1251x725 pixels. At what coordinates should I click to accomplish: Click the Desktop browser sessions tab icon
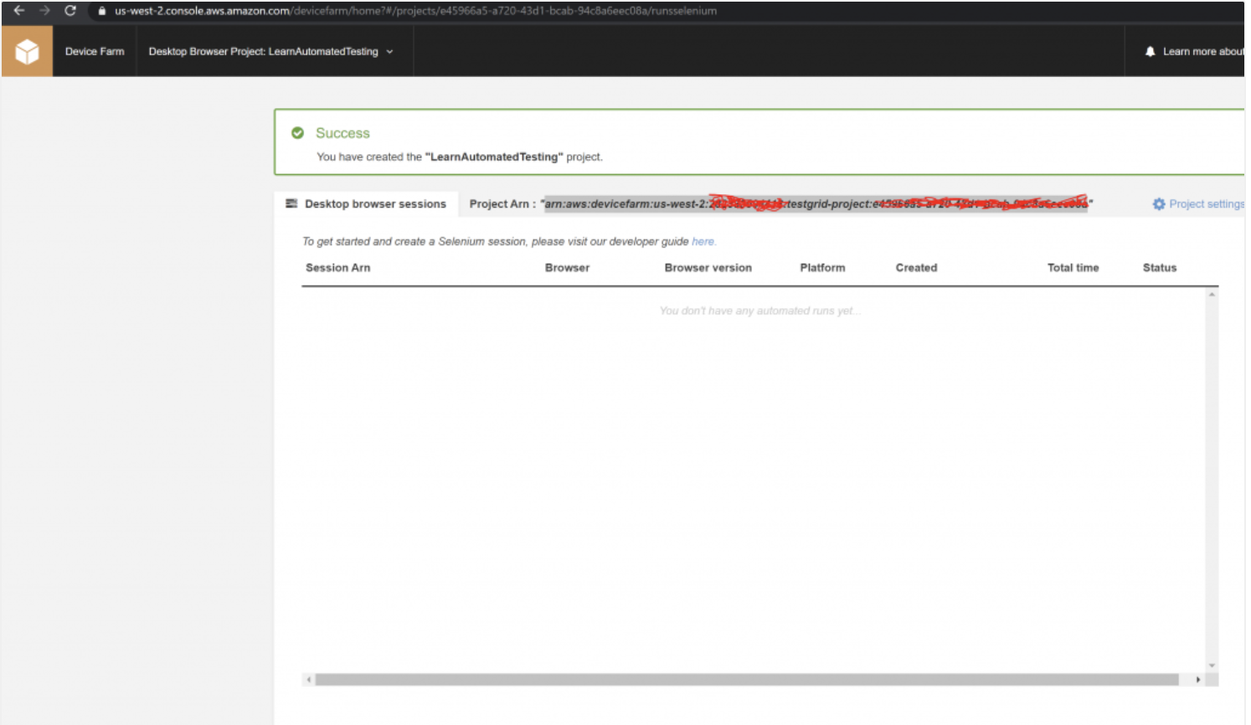click(291, 203)
